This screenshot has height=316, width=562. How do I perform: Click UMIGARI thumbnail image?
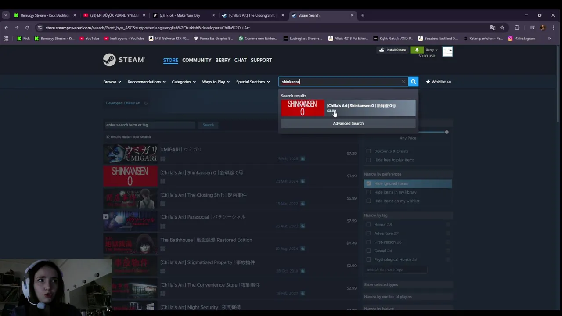130,154
